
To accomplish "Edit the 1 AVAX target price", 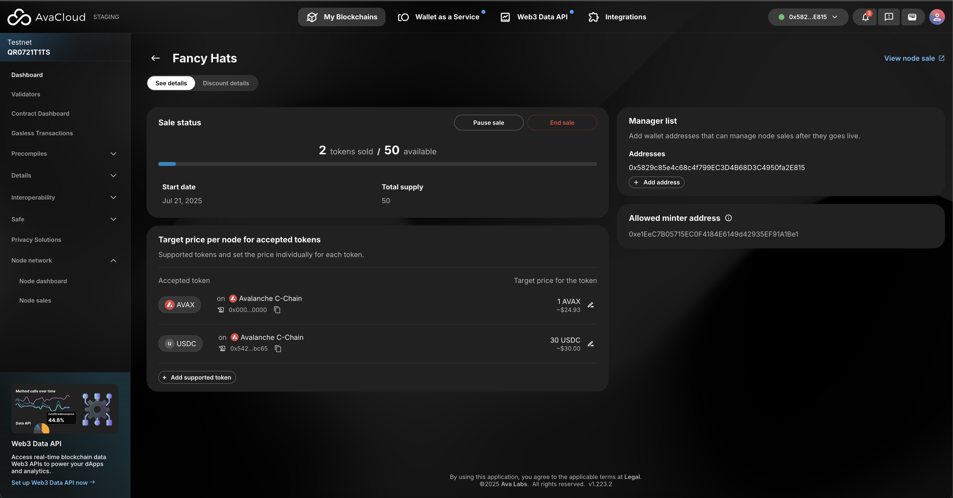I will [591, 305].
